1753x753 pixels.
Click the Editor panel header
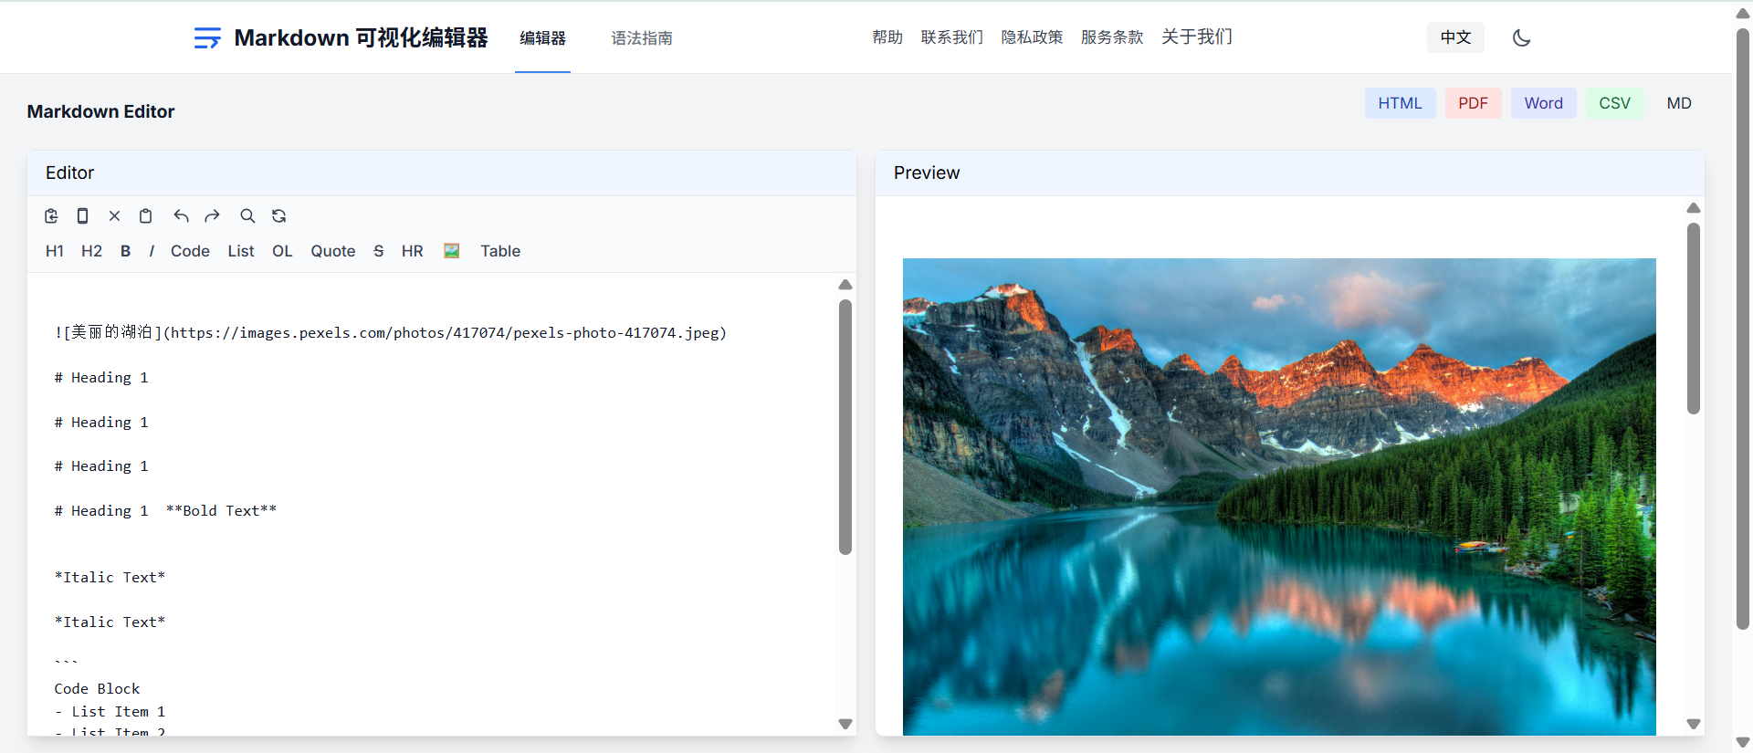pos(442,173)
